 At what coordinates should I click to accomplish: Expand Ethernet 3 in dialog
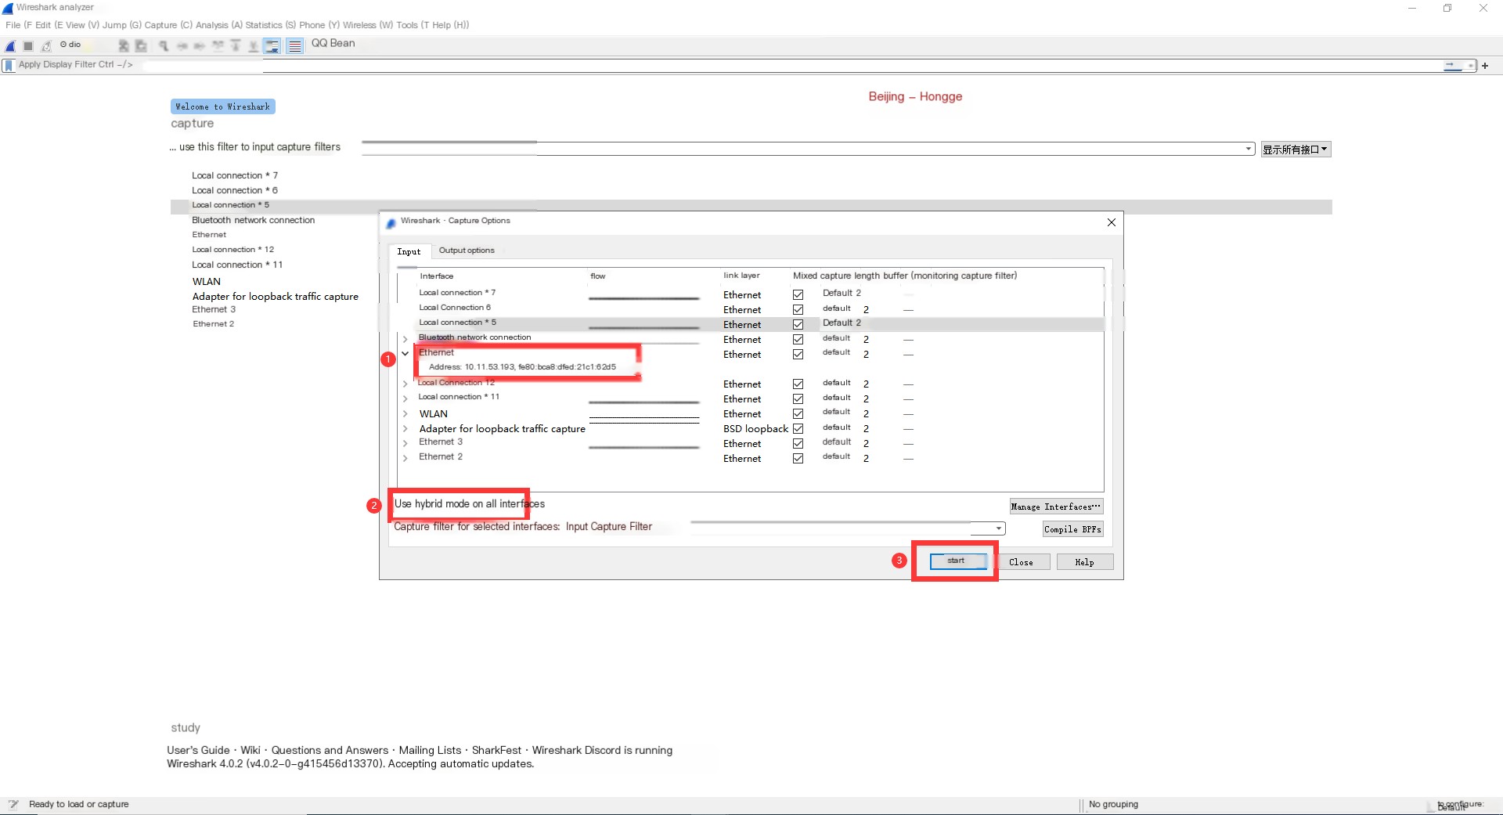point(405,443)
